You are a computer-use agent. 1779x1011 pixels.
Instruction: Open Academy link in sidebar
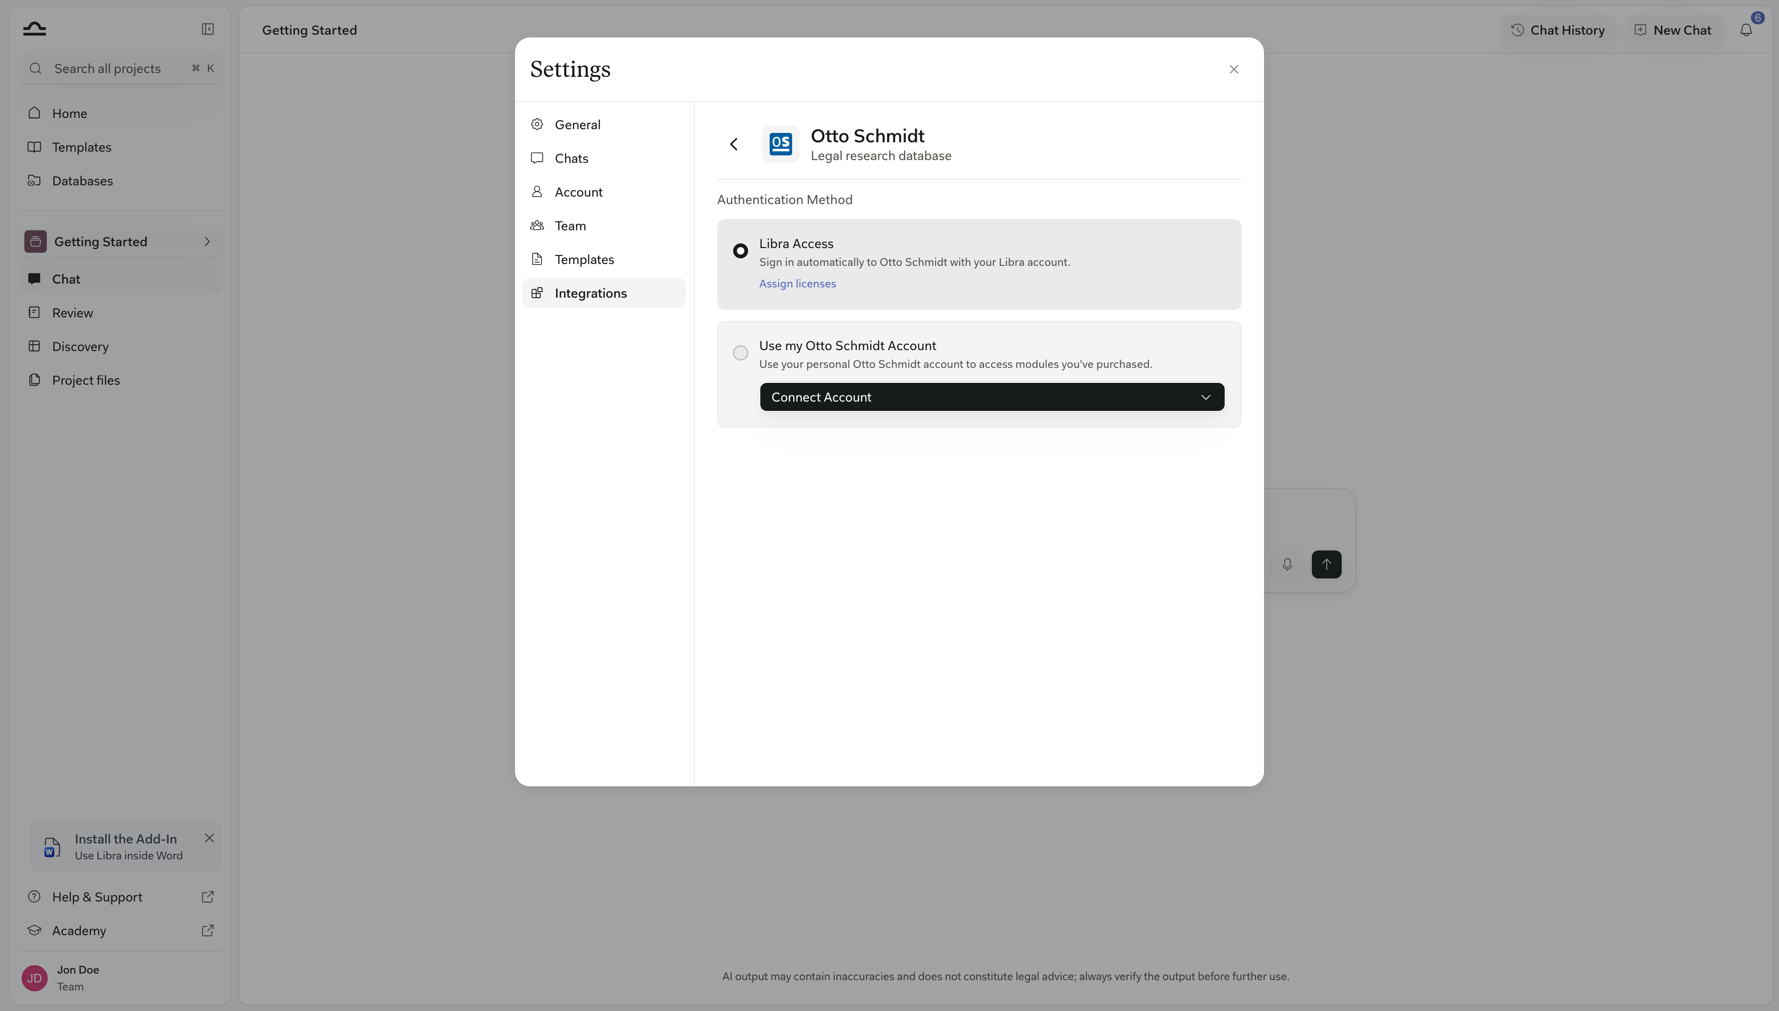(121, 930)
